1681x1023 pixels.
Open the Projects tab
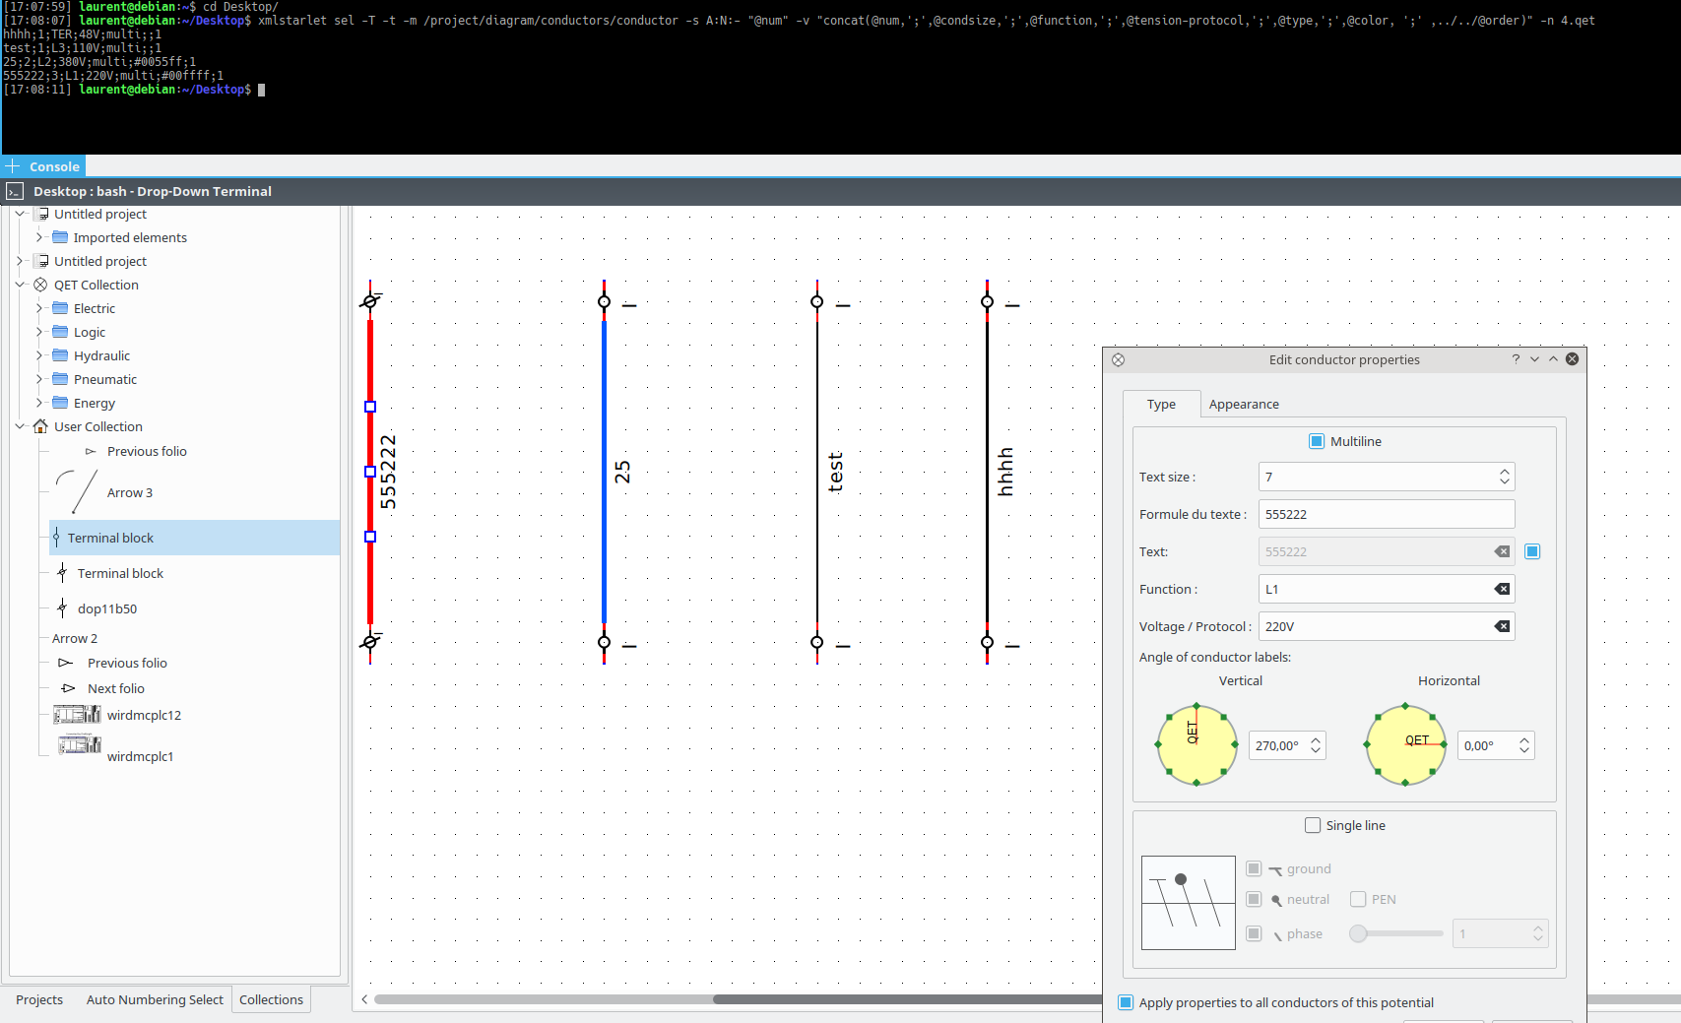39,999
